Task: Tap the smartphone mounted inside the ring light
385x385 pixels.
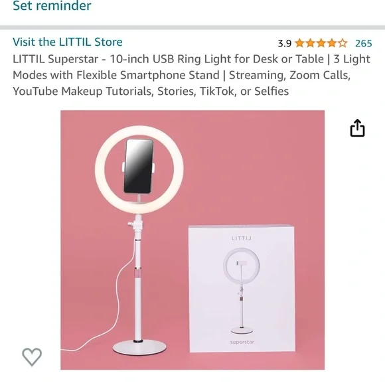Action: 139,166
